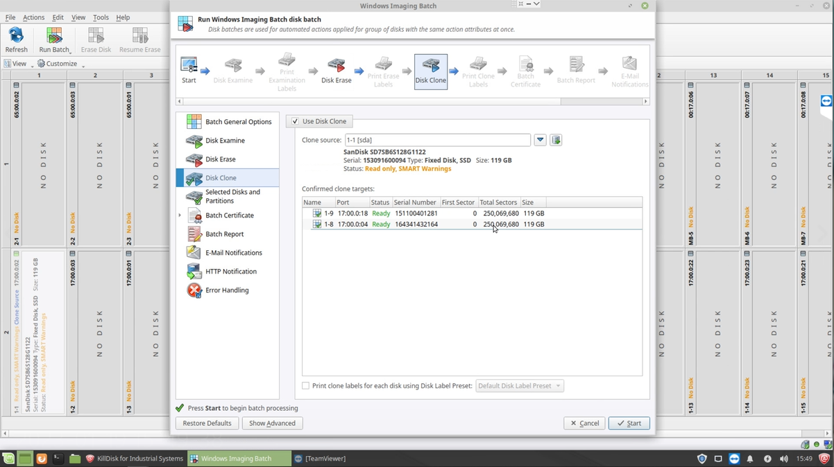Select the Print Examination Labels workflow step
Screen dimensions: 834x467
287,72
